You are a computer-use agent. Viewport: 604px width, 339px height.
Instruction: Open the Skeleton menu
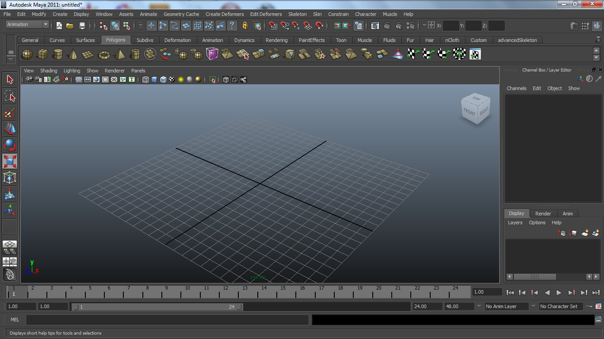(297, 14)
